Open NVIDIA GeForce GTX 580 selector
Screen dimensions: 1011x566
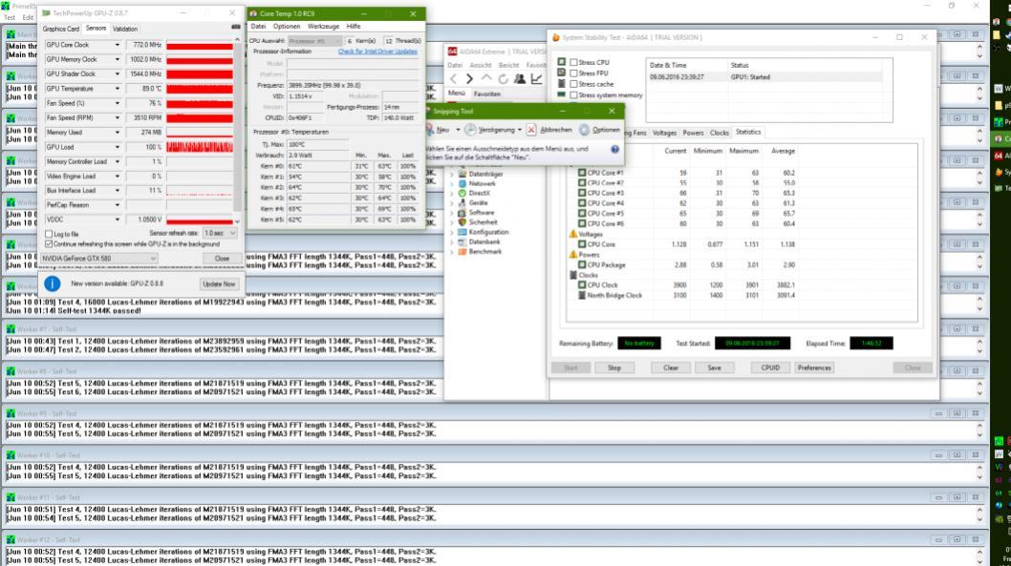98,259
